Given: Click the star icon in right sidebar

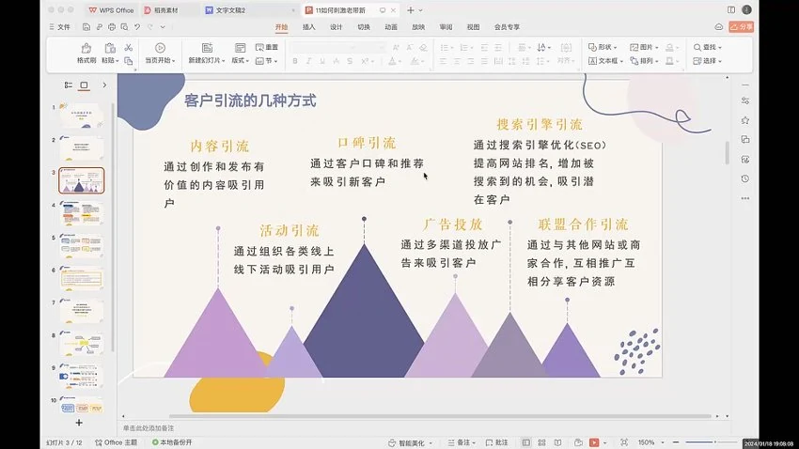Looking at the screenshot, I should [x=745, y=120].
